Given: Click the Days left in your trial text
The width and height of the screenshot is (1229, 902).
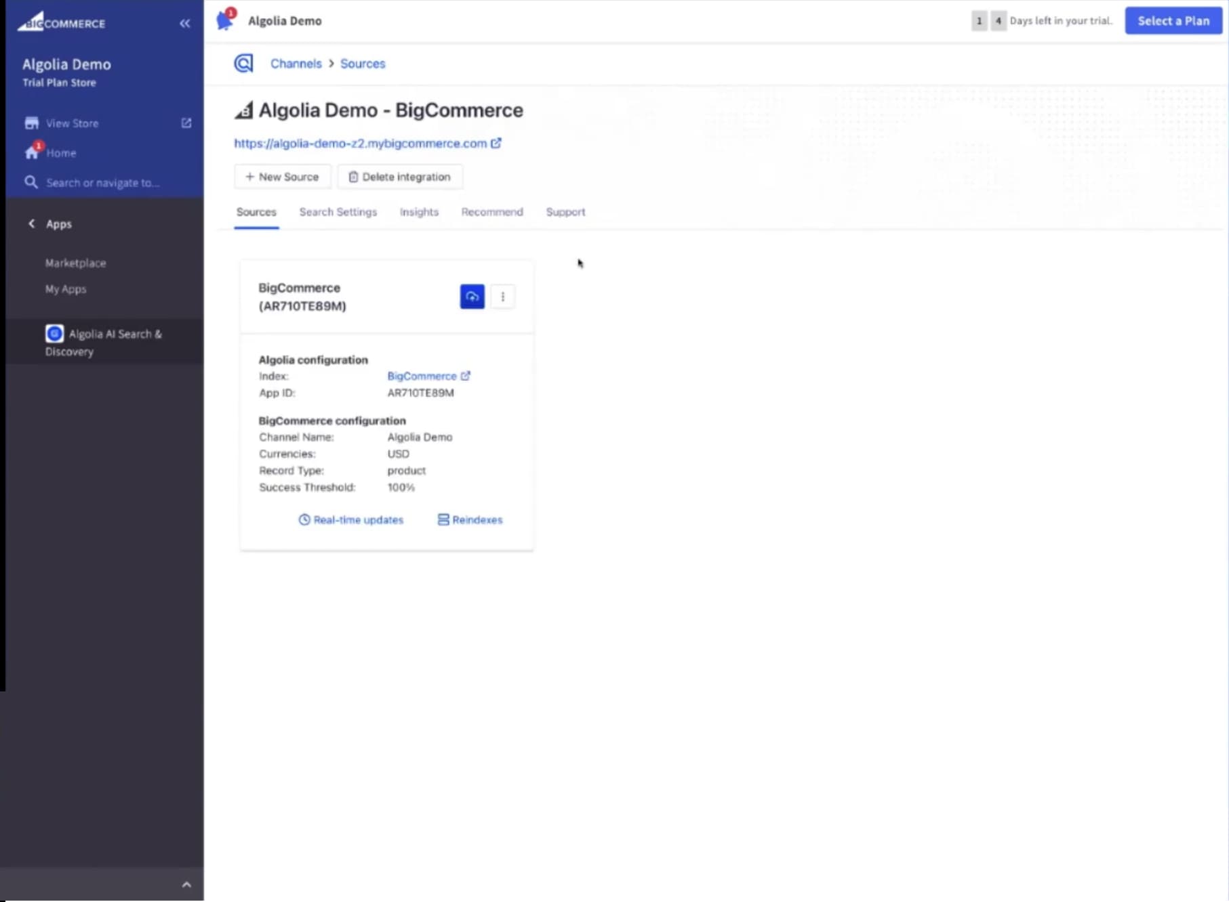Looking at the screenshot, I should coord(1060,21).
